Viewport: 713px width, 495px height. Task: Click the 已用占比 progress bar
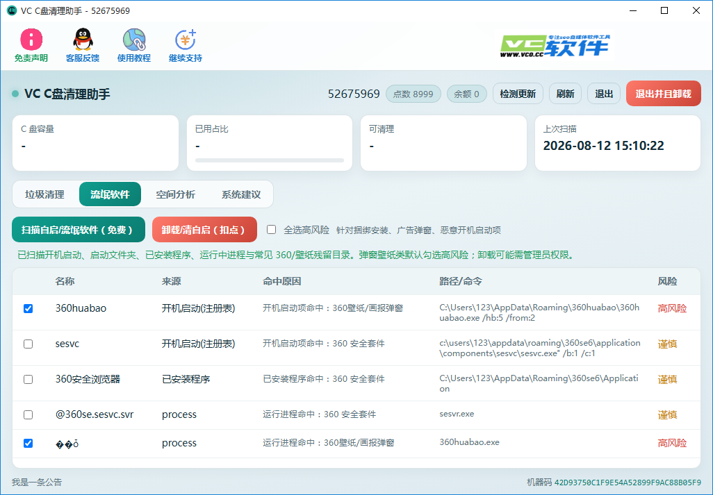(x=270, y=160)
